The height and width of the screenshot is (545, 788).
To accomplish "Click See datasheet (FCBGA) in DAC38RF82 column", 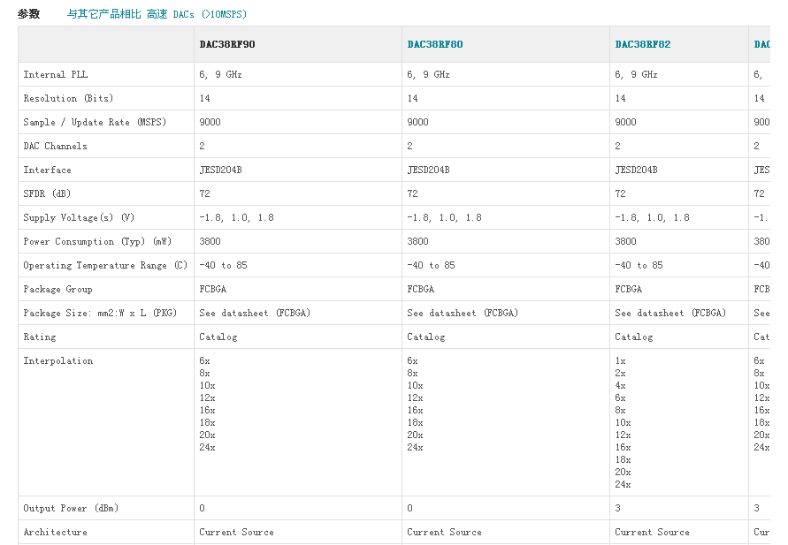I will [670, 314].
